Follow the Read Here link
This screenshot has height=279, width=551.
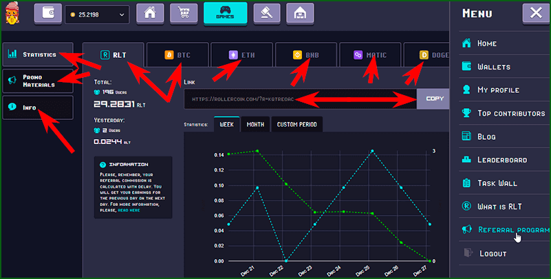pyautogui.click(x=129, y=210)
